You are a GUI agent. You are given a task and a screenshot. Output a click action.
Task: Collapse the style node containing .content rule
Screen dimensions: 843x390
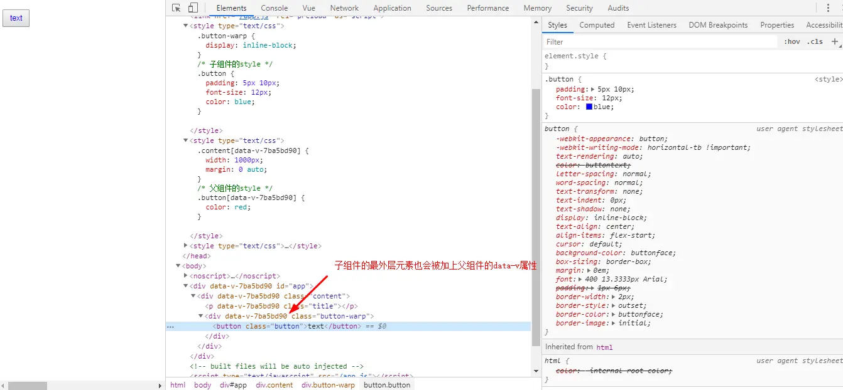click(x=185, y=140)
